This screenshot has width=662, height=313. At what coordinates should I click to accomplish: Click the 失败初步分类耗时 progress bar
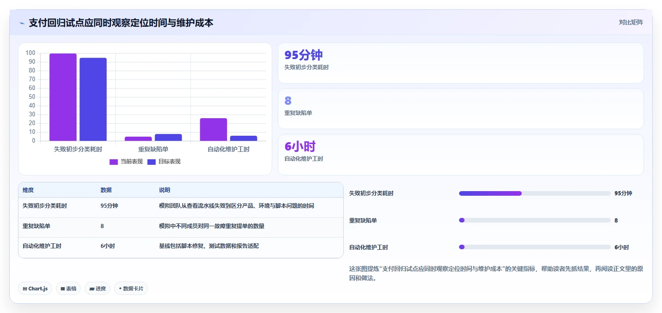point(535,193)
